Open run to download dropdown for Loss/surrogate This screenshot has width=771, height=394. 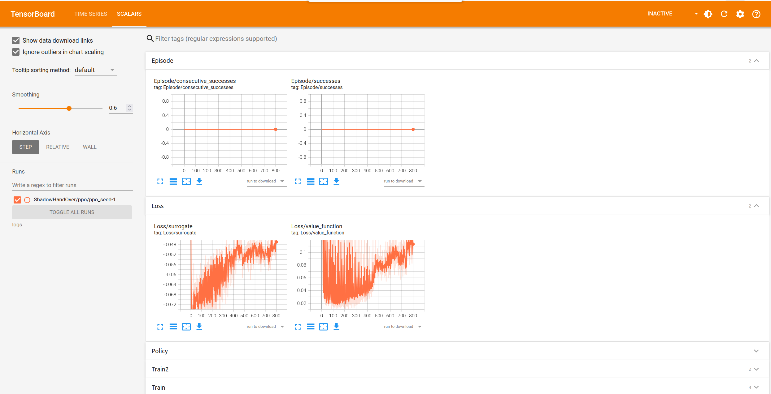click(x=267, y=327)
